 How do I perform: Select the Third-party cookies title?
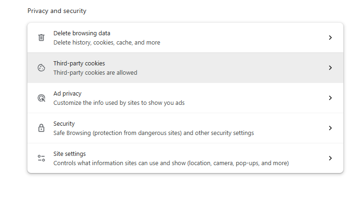click(79, 64)
